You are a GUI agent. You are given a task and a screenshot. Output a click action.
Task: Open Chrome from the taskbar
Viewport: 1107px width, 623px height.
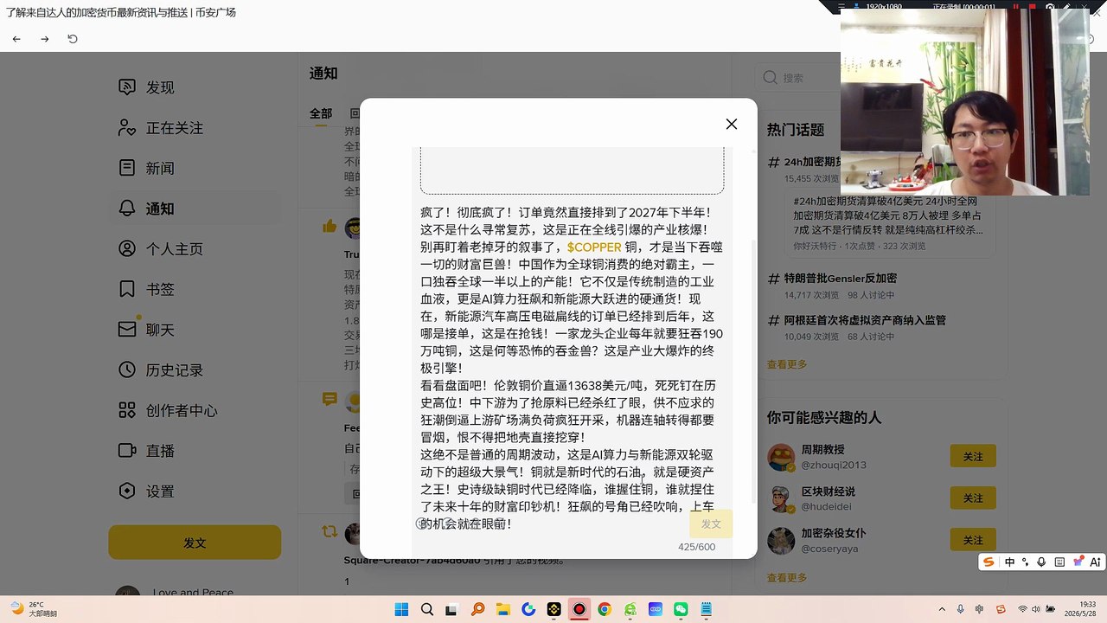click(x=605, y=609)
